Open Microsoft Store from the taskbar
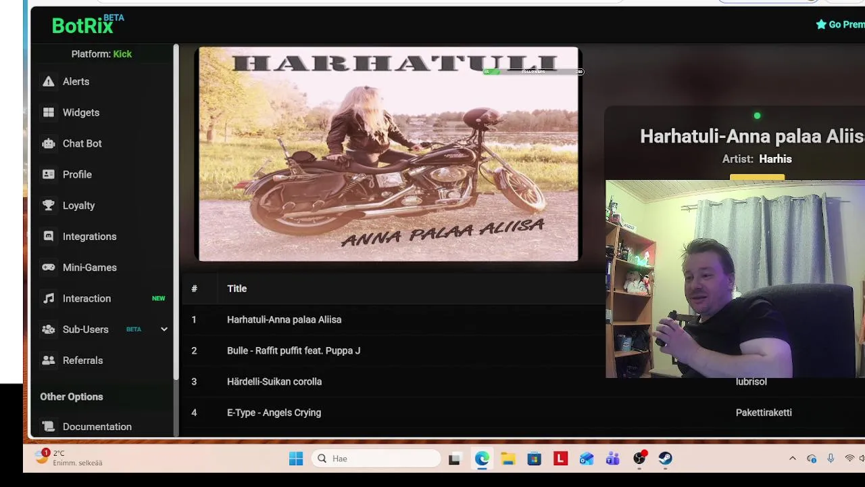The height and width of the screenshot is (487, 865). [x=535, y=459]
